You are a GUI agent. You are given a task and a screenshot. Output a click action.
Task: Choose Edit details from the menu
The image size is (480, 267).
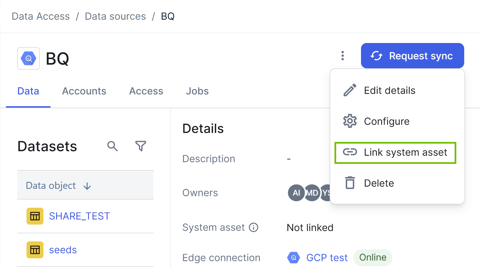click(x=397, y=90)
